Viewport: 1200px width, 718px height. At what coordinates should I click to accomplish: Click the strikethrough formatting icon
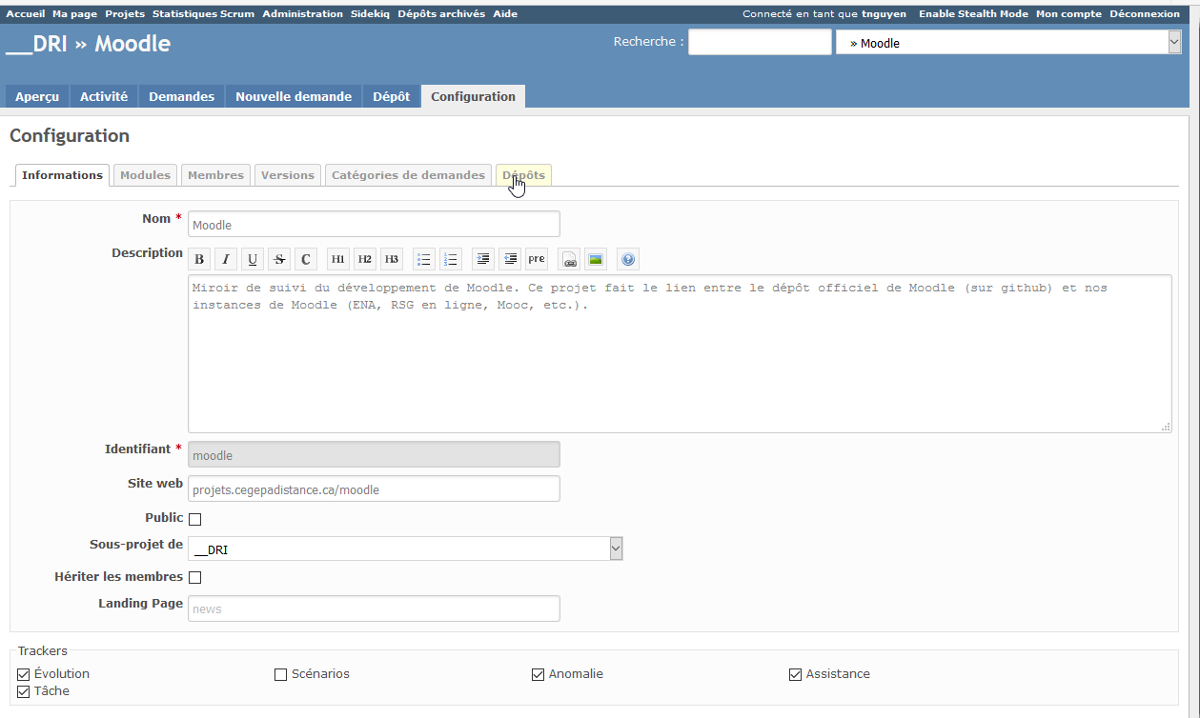click(x=279, y=259)
